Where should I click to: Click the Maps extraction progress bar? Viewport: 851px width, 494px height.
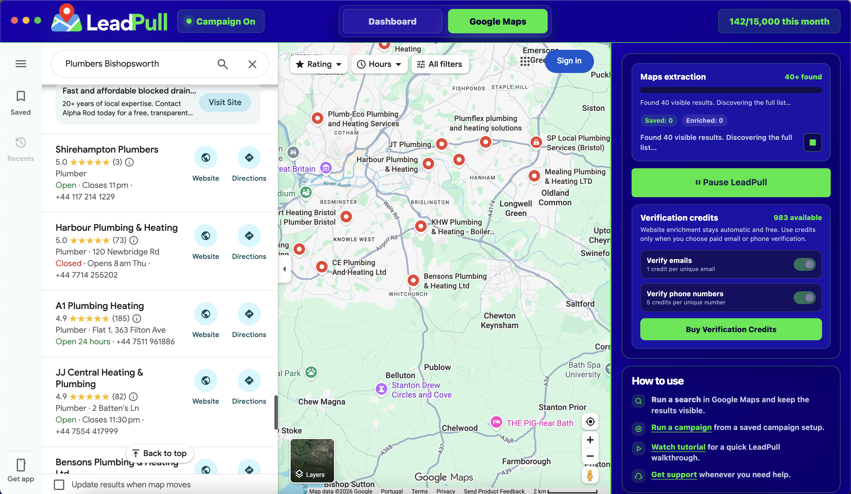pyautogui.click(x=731, y=90)
